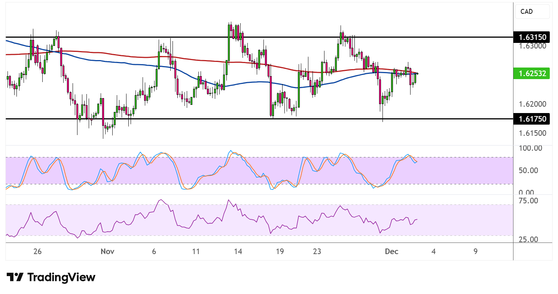The height and width of the screenshot is (294, 558).
Task: Select the 1.63150 resistance price label
Action: click(x=532, y=37)
